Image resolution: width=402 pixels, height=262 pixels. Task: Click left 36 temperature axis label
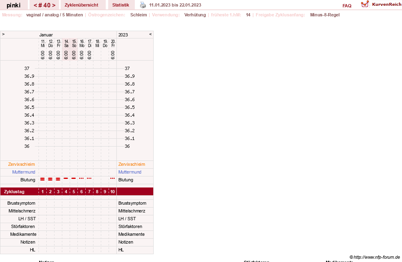point(27,146)
